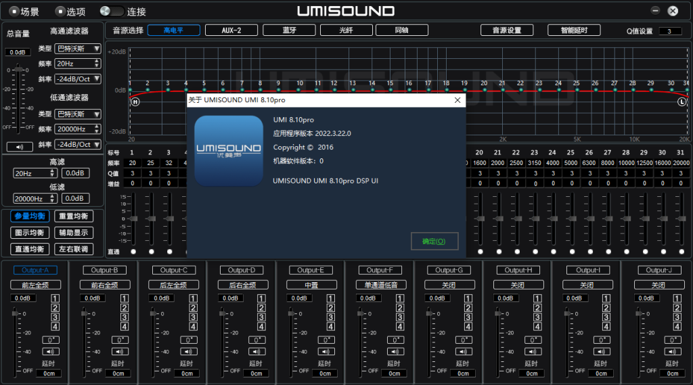Toggle bypass dot for EQ band 31
Screen dimensions: 693x385
pyautogui.click(x=681, y=252)
